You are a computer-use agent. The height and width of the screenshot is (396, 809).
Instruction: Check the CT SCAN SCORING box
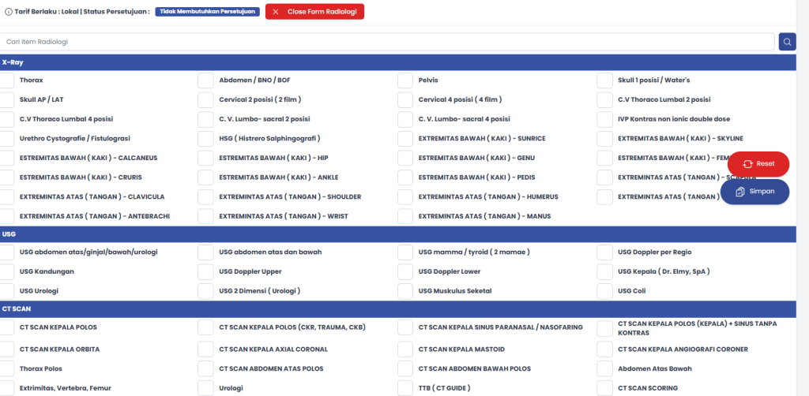click(x=604, y=388)
